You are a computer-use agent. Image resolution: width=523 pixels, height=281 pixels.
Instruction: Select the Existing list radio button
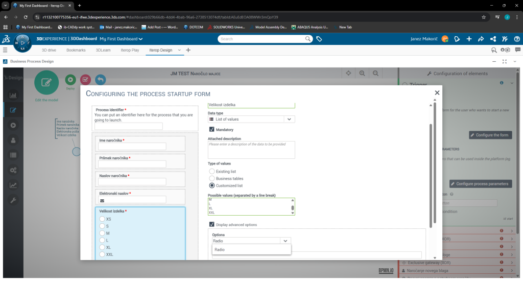tap(212, 172)
